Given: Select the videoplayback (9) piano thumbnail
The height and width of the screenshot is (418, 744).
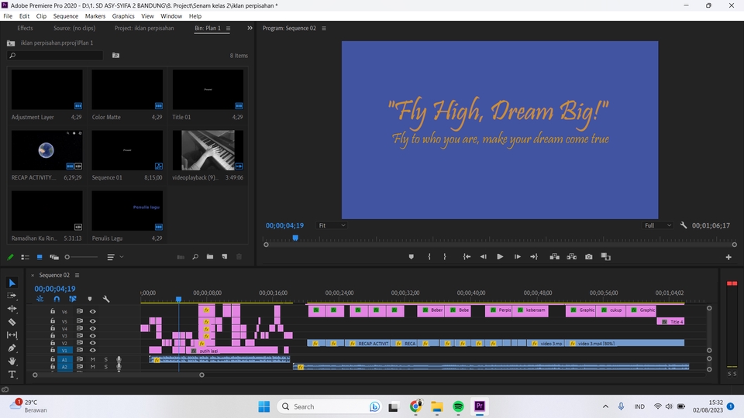Looking at the screenshot, I should pyautogui.click(x=208, y=150).
